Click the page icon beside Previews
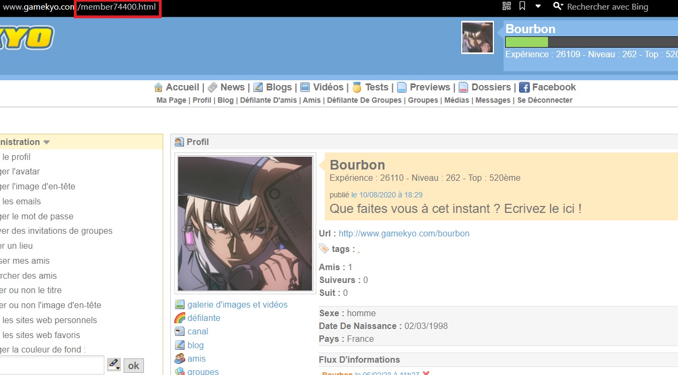Viewport: 678px width, 375px height. point(402,87)
